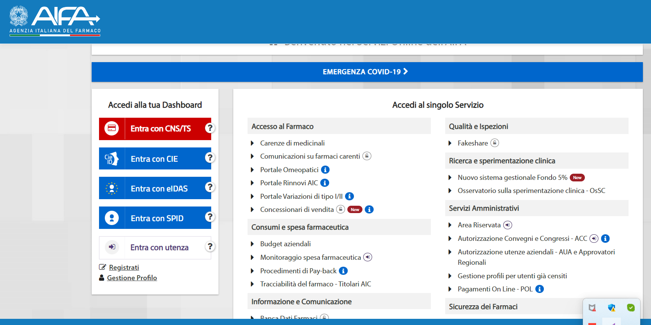Click the CIE ID icon
This screenshot has height=325, width=651.
[112, 159]
